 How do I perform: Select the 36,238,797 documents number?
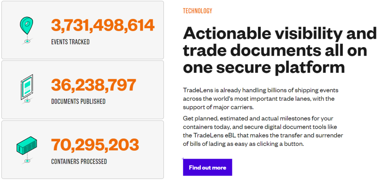(93, 85)
